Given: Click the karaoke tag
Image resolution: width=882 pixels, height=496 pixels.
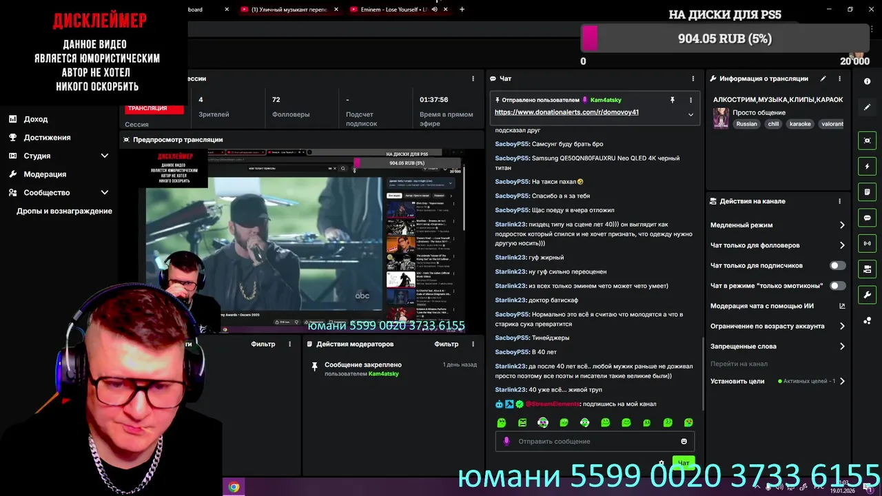Looking at the screenshot, I should point(800,124).
